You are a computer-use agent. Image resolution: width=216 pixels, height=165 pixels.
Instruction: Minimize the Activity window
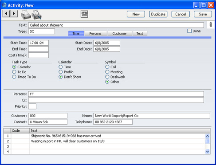click(196, 5)
